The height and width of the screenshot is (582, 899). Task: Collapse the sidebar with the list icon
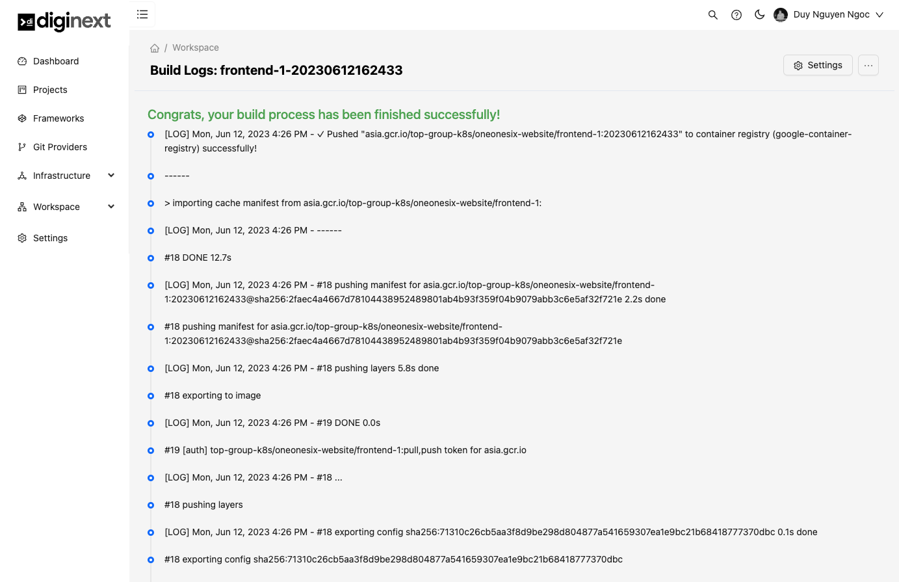coord(142,14)
